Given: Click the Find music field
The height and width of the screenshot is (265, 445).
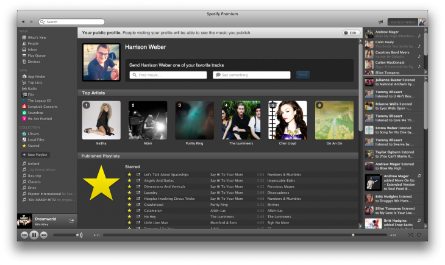Looking at the screenshot, I should 168,75.
